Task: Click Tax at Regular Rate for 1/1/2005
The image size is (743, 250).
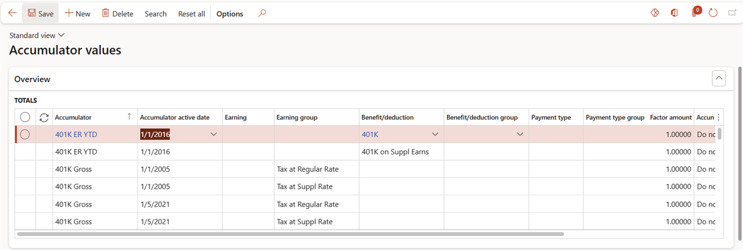Action: [316, 169]
